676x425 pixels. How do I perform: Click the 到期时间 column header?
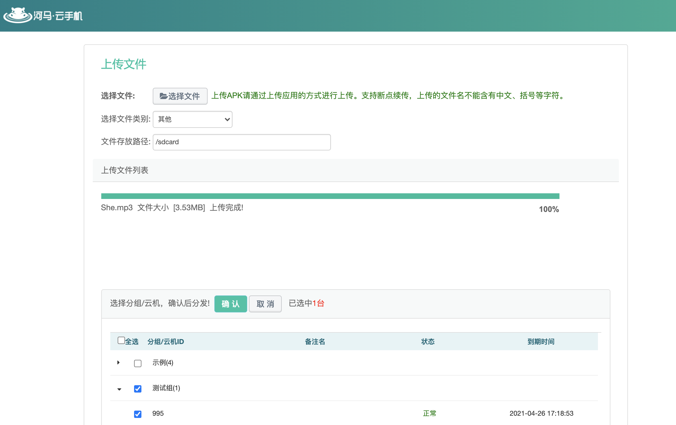point(541,341)
